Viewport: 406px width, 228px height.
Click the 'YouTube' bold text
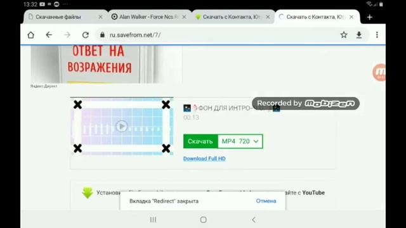pos(313,193)
